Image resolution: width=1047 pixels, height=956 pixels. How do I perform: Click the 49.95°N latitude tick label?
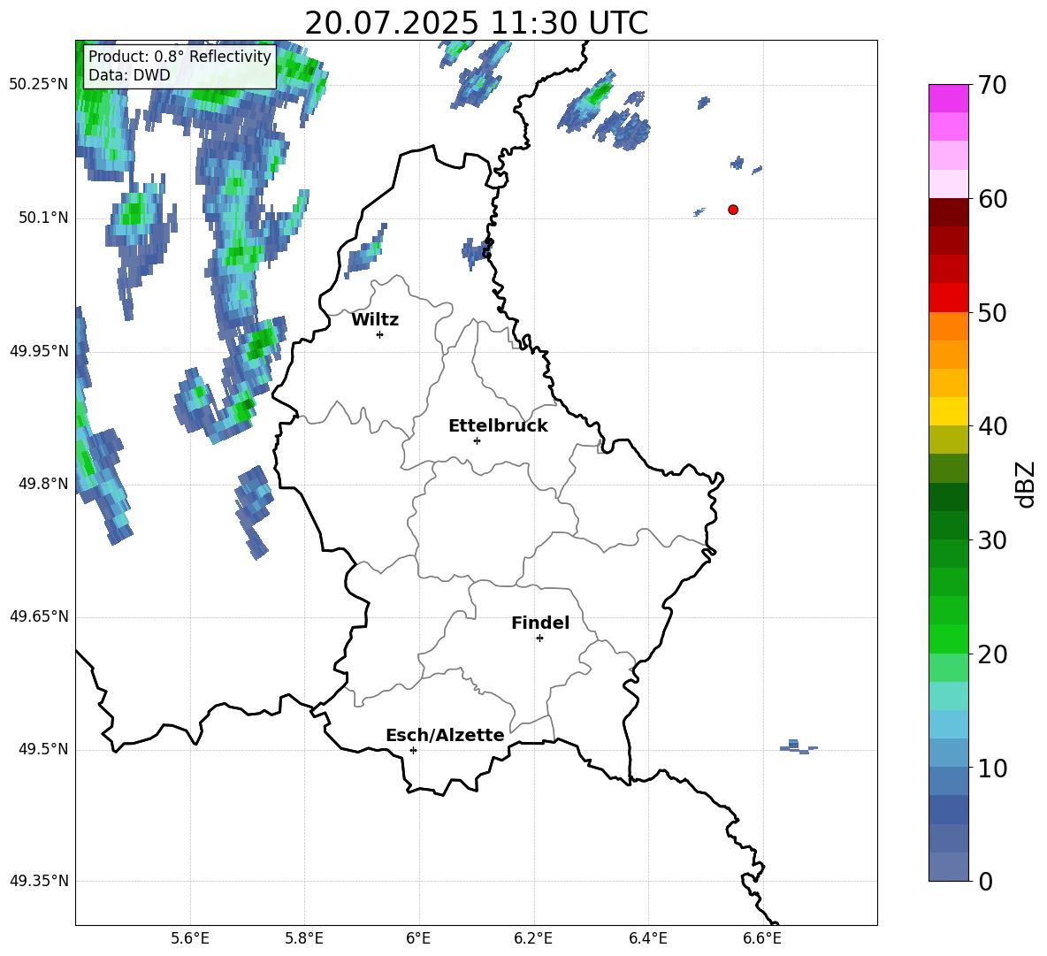coord(39,351)
